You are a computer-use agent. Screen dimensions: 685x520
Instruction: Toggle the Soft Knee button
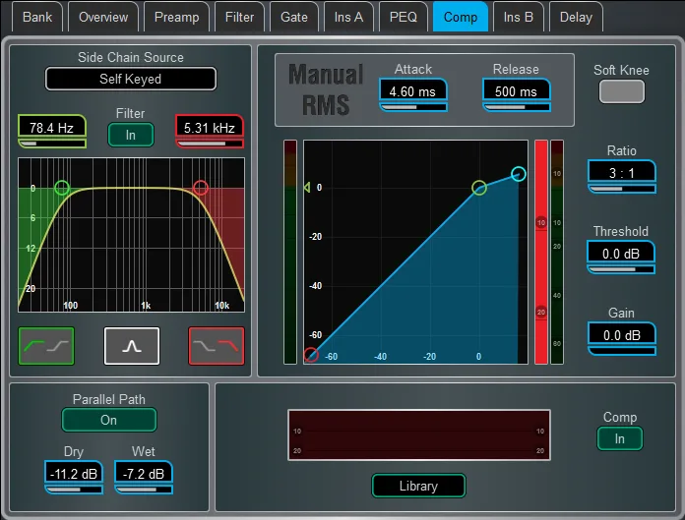(622, 91)
